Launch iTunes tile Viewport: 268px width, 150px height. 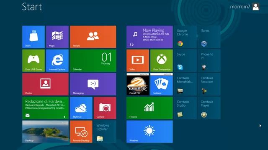pos(209,37)
